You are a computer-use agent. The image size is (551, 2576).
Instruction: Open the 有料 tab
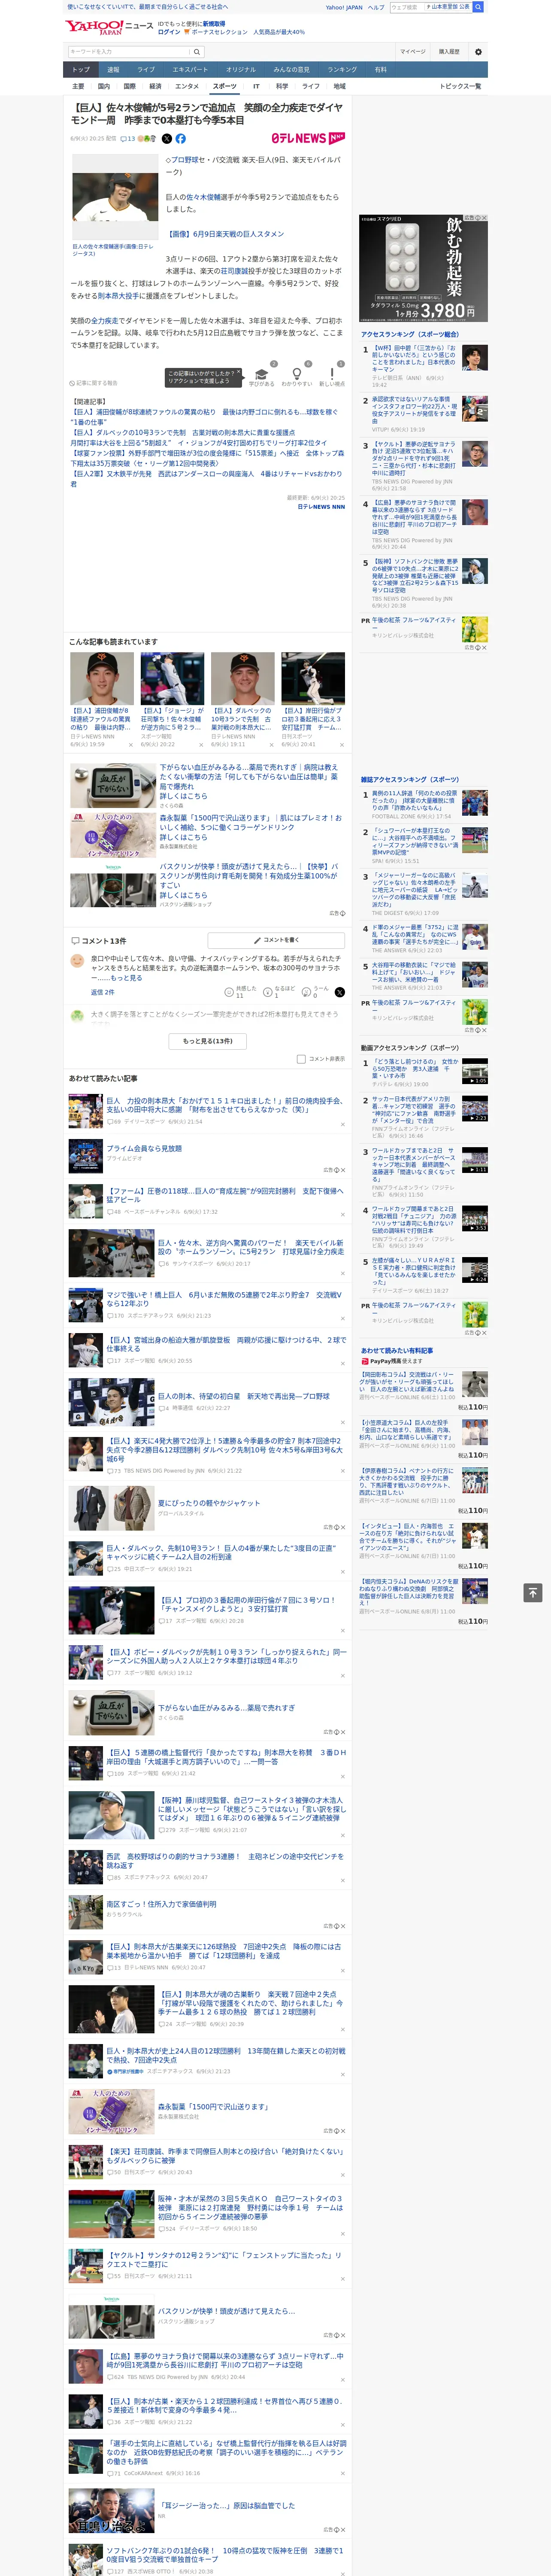tap(380, 70)
